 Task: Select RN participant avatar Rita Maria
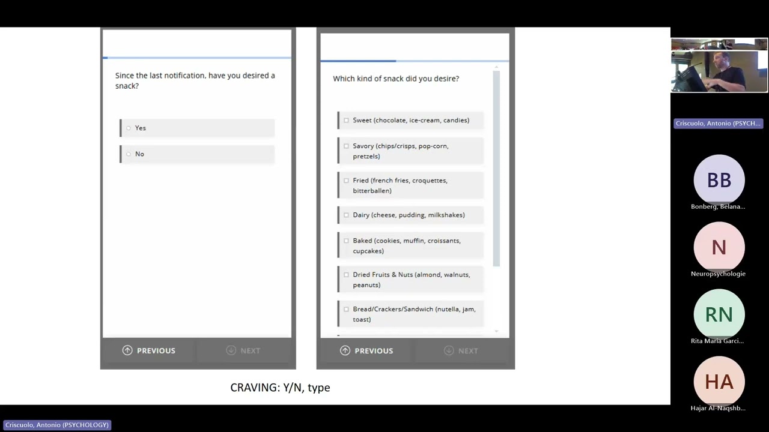(x=719, y=314)
